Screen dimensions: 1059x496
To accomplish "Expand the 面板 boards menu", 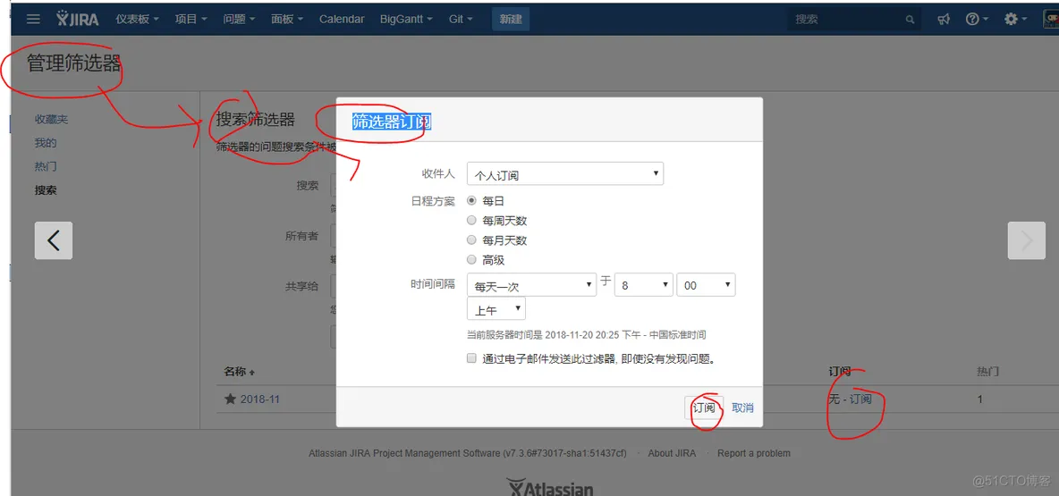I will tap(287, 19).
